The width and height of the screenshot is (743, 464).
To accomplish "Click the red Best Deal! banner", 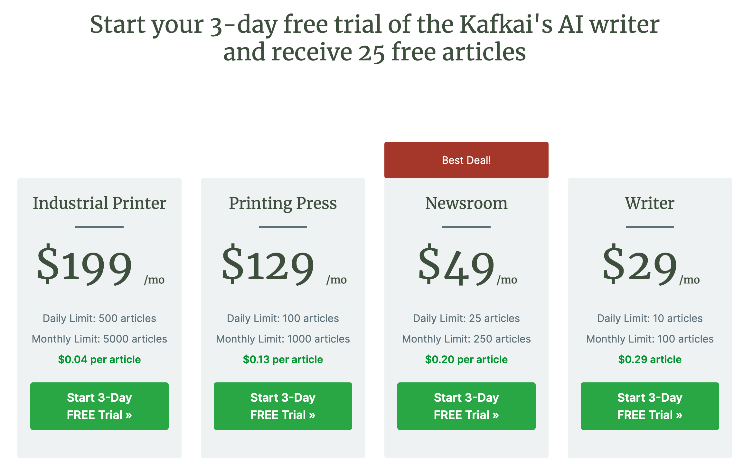I will tap(466, 160).
